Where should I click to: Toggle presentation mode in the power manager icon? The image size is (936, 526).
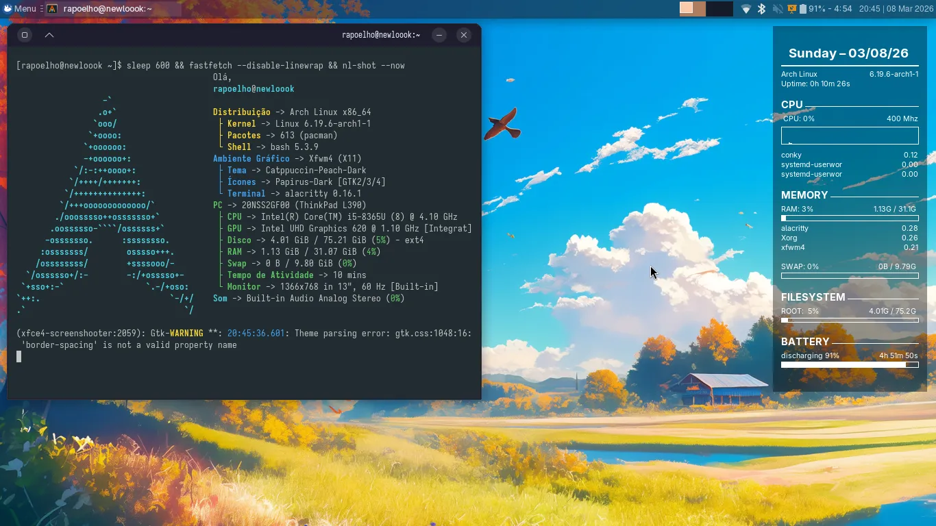791,9
